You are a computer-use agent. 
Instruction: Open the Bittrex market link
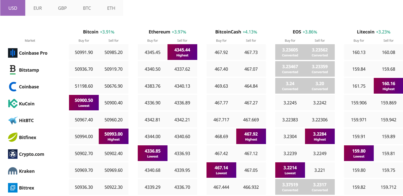pyautogui.click(x=26, y=188)
